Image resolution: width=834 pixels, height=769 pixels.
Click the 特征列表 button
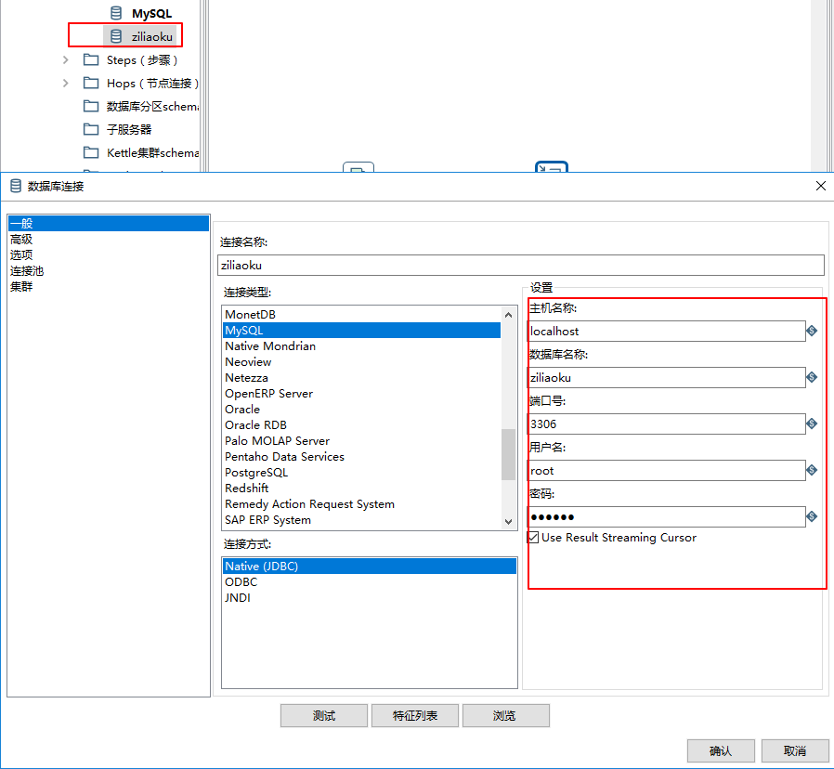(x=415, y=716)
